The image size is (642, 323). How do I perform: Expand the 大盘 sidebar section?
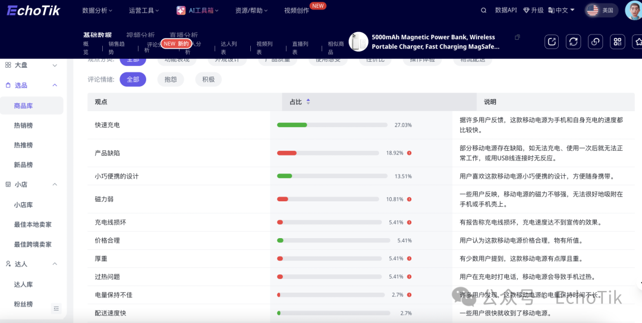coord(55,65)
